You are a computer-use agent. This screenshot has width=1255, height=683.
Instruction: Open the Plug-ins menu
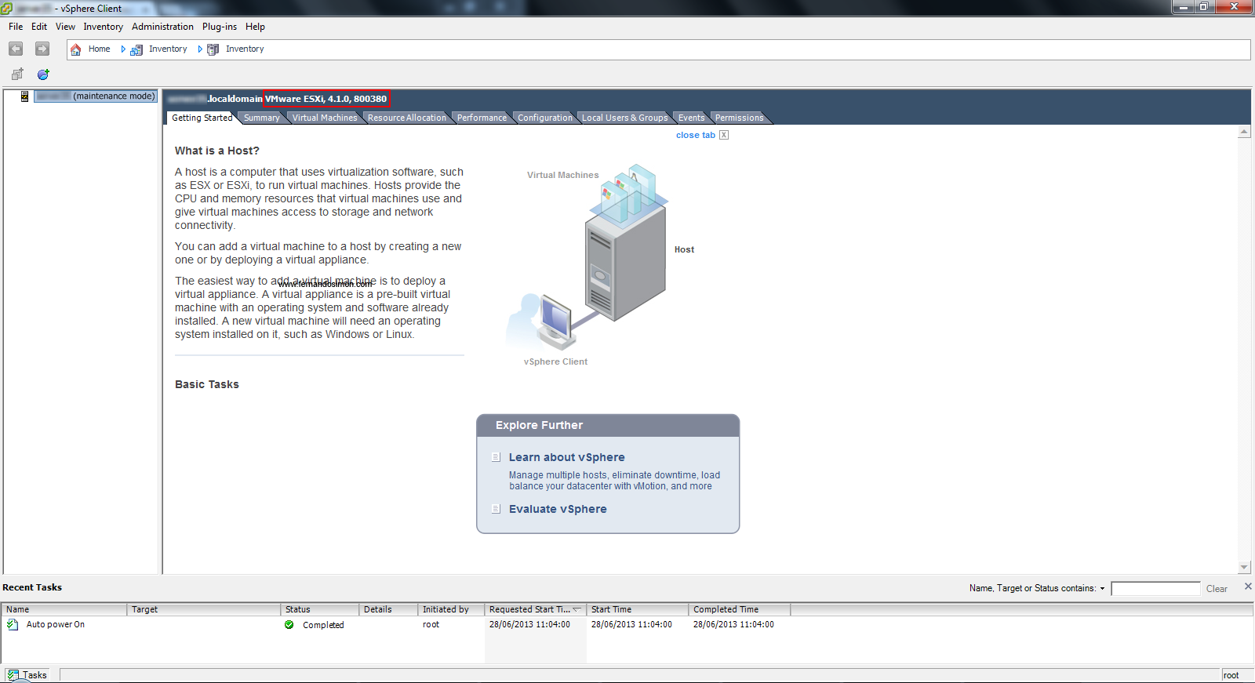(220, 27)
